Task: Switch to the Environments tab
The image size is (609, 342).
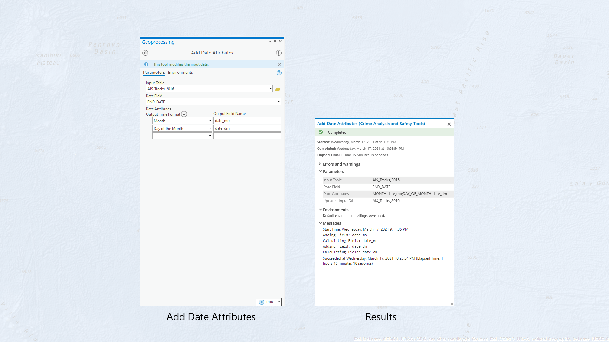Action: pos(180,72)
